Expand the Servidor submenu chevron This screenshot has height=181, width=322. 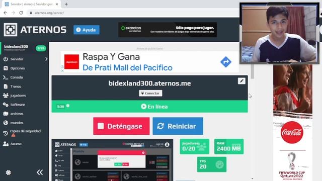46,59
